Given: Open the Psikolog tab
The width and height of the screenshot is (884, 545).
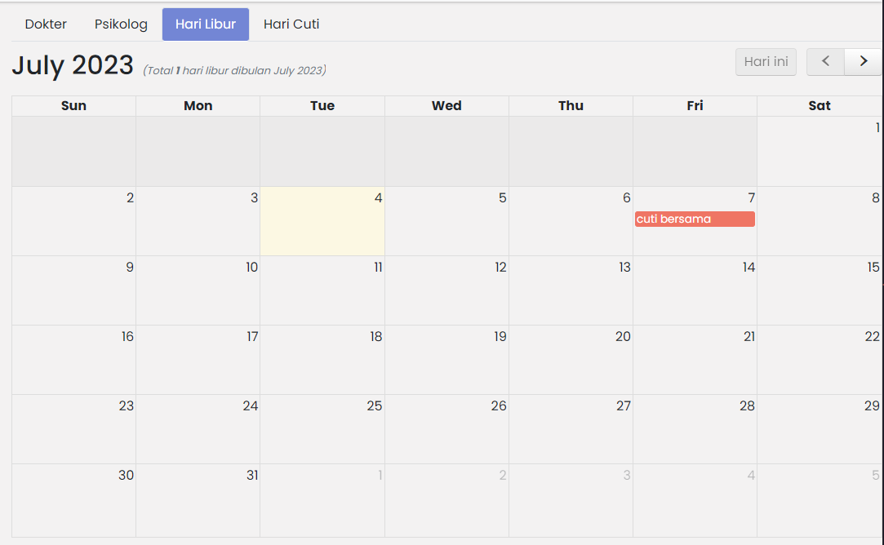Looking at the screenshot, I should (121, 24).
